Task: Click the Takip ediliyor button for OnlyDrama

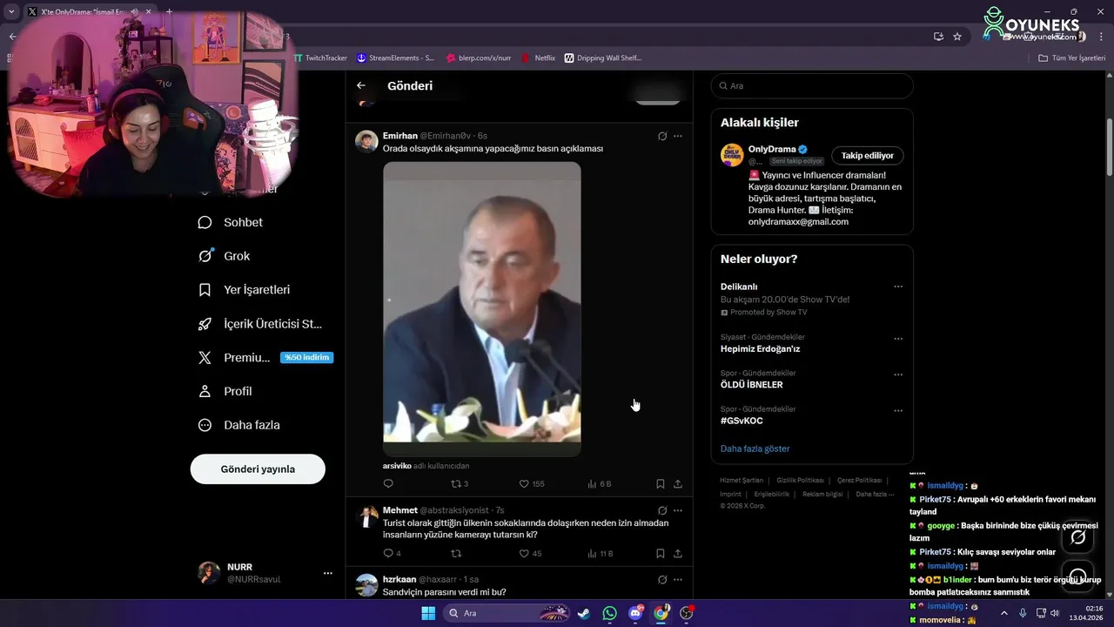Action: [x=868, y=155]
